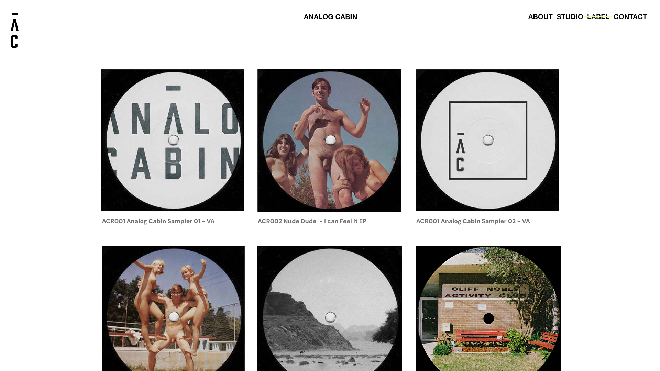Click the boxed AC emblem on the Sampler 02 label
Screen dimensions: 660x371
coord(488,140)
